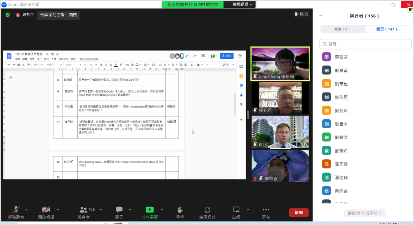Click the green encryption shield icon
The height and width of the screenshot is (225, 414).
point(7,15)
